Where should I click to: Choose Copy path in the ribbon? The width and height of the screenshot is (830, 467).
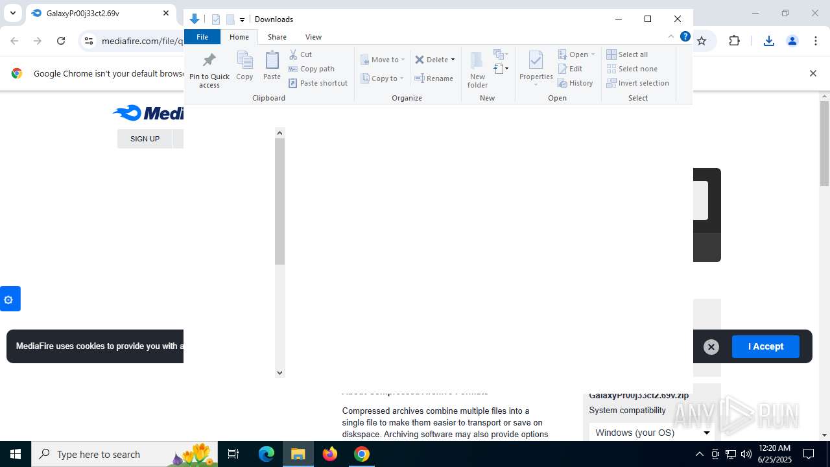pos(311,69)
